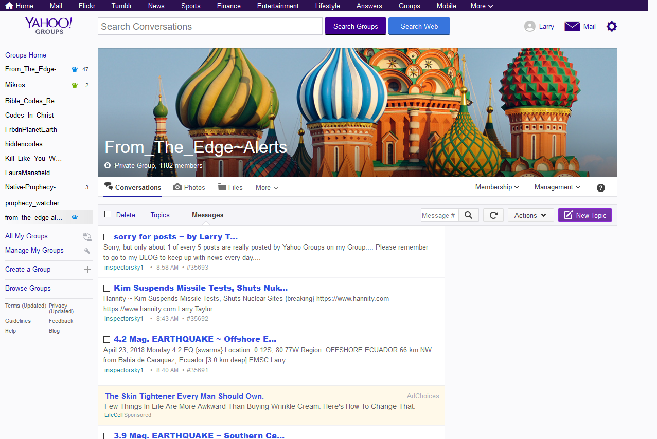Click the Browse Groups link
Viewport: 657px width, 439px height.
(x=28, y=289)
